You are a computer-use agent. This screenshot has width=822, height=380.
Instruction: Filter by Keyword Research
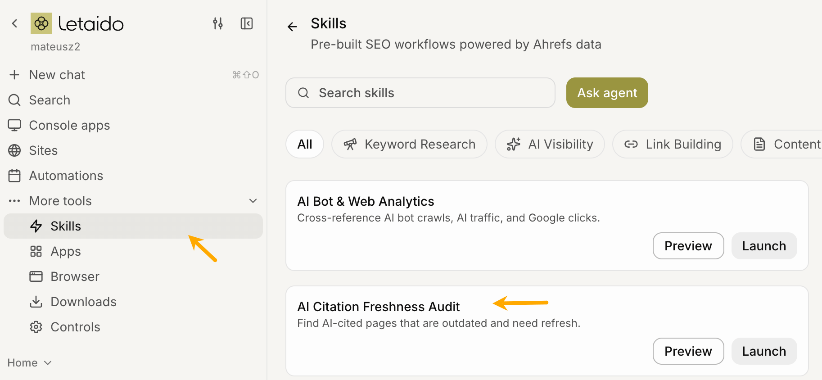[x=409, y=144]
